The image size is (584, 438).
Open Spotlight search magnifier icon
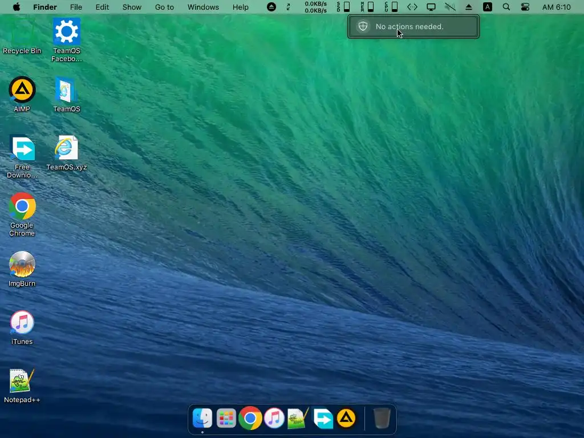[506, 7]
